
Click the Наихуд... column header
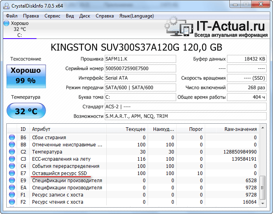[162, 129]
